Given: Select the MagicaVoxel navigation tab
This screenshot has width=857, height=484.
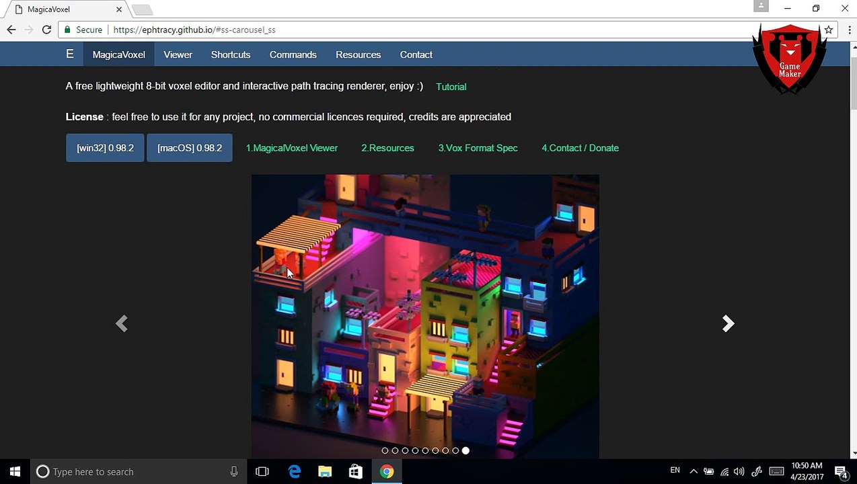Looking at the screenshot, I should pos(118,54).
